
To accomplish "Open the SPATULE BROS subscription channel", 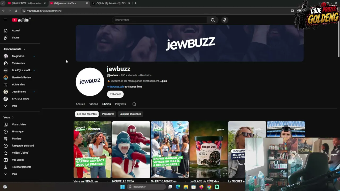I will pyautogui.click(x=20, y=99).
